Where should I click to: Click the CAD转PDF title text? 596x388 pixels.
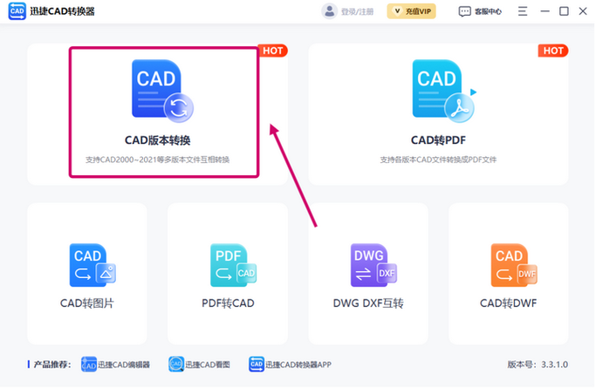pyautogui.click(x=438, y=140)
